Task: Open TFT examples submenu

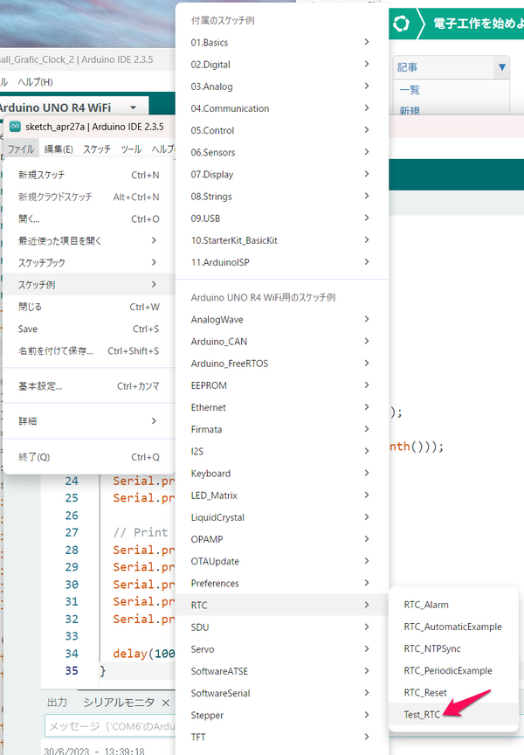Action: (x=281, y=738)
